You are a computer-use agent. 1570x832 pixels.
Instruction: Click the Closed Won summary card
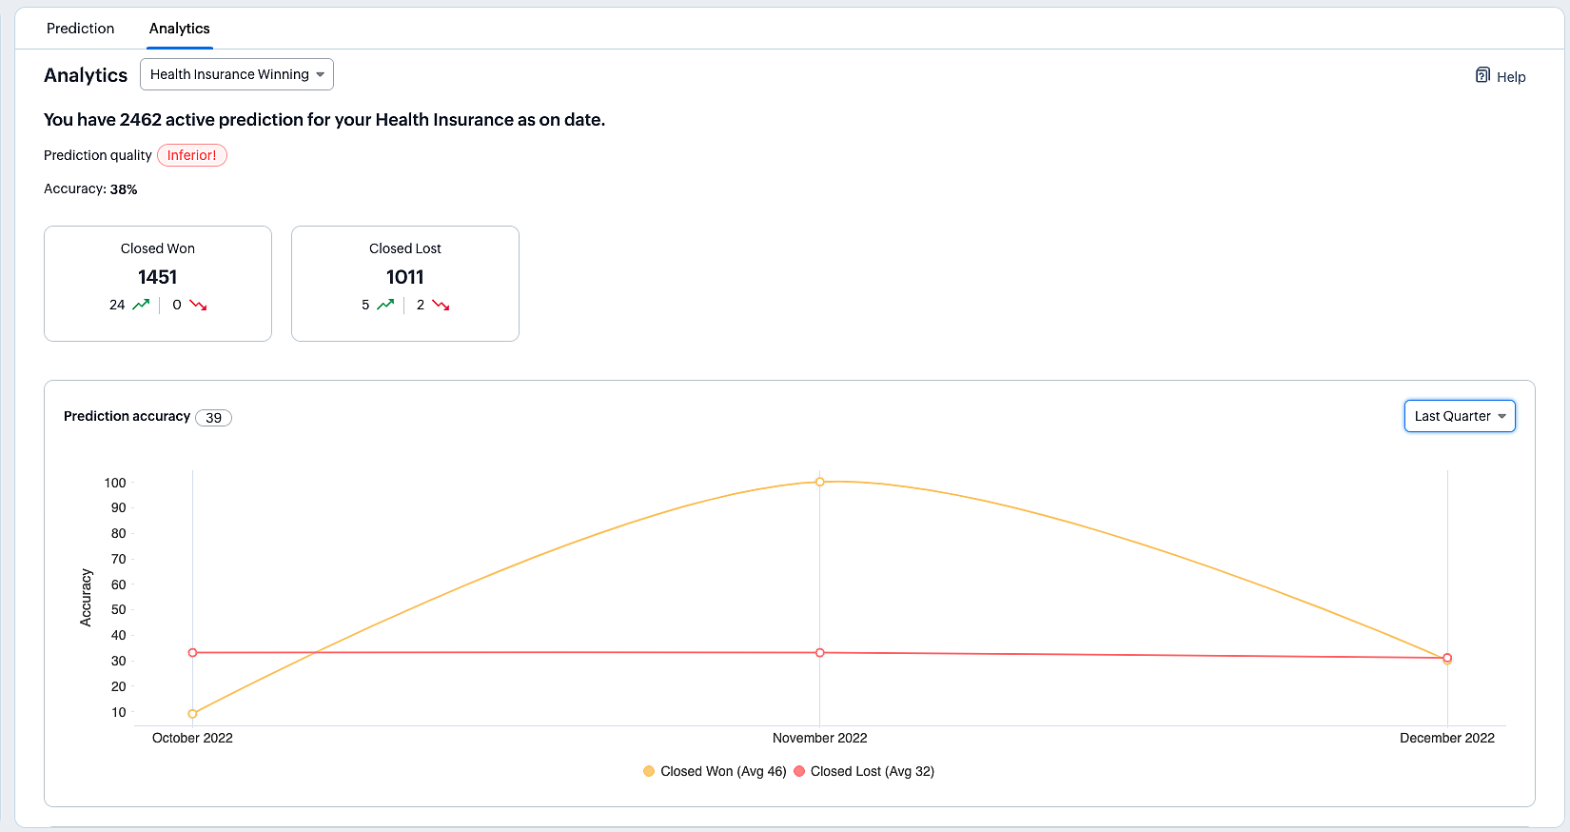pyautogui.click(x=158, y=284)
